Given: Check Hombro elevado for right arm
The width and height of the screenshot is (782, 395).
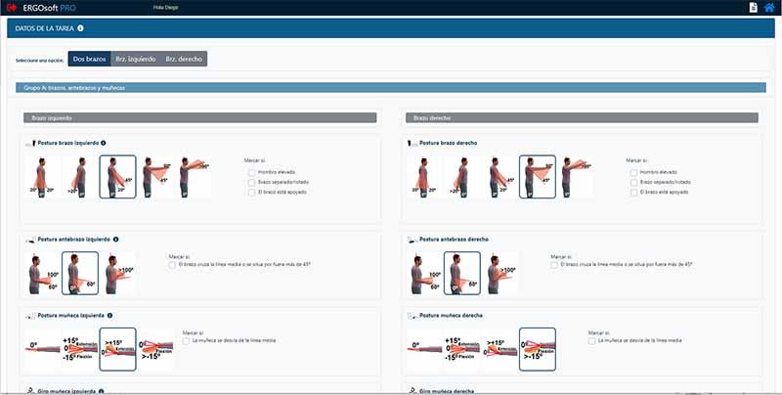Looking at the screenshot, I should [633, 172].
